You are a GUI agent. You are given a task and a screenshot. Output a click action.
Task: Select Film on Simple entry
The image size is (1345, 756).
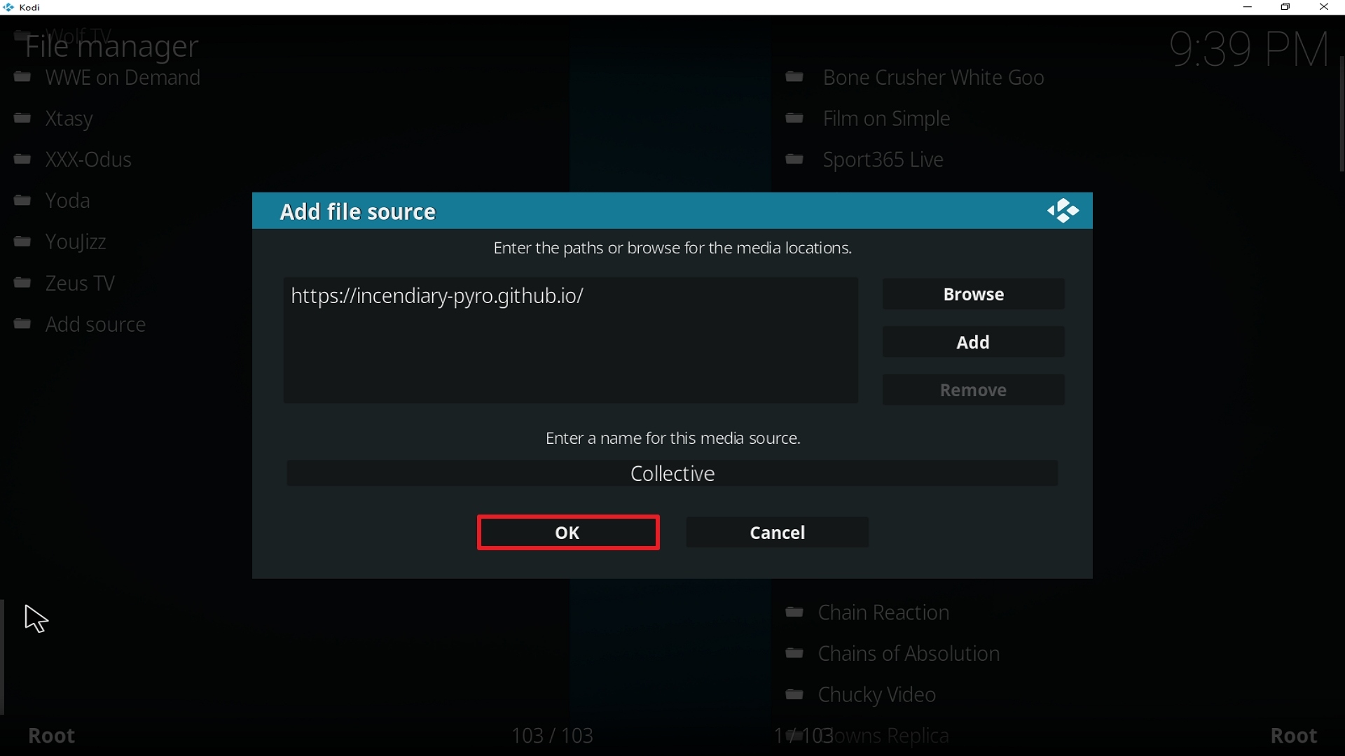coord(887,119)
